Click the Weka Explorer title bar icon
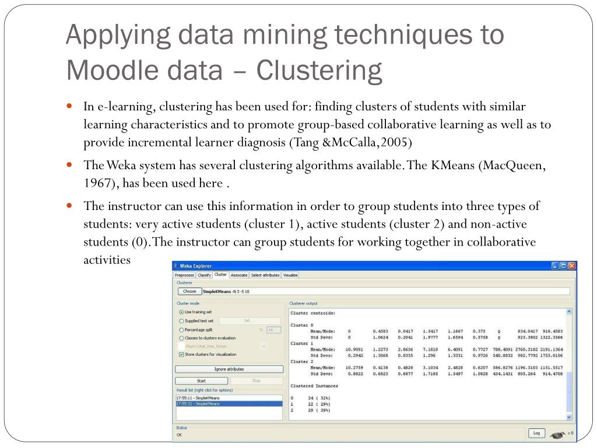This screenshot has height=448, width=597. (x=175, y=265)
